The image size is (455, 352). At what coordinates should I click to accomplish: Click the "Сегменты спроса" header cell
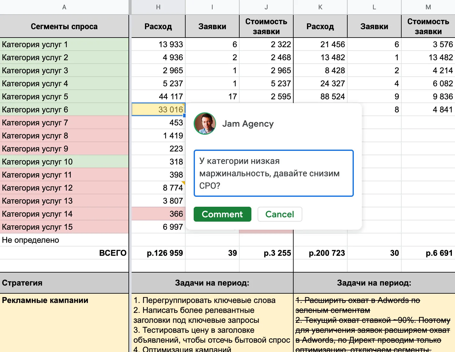(64, 26)
